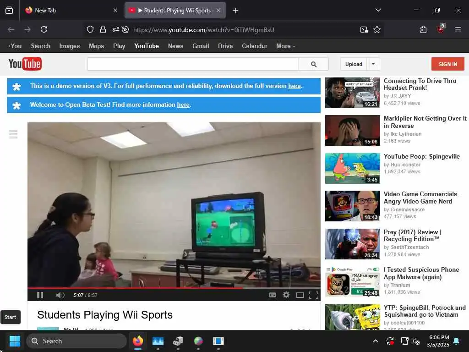Open the guide hamburger menu icon
Viewport: 469px width, 352px height.
pyautogui.click(x=13, y=134)
